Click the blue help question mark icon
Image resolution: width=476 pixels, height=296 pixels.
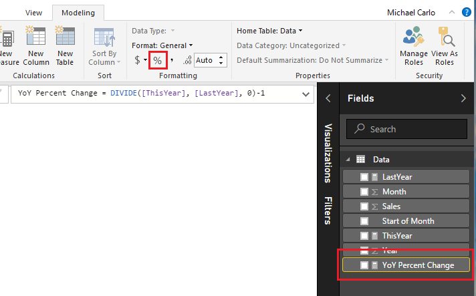466,13
